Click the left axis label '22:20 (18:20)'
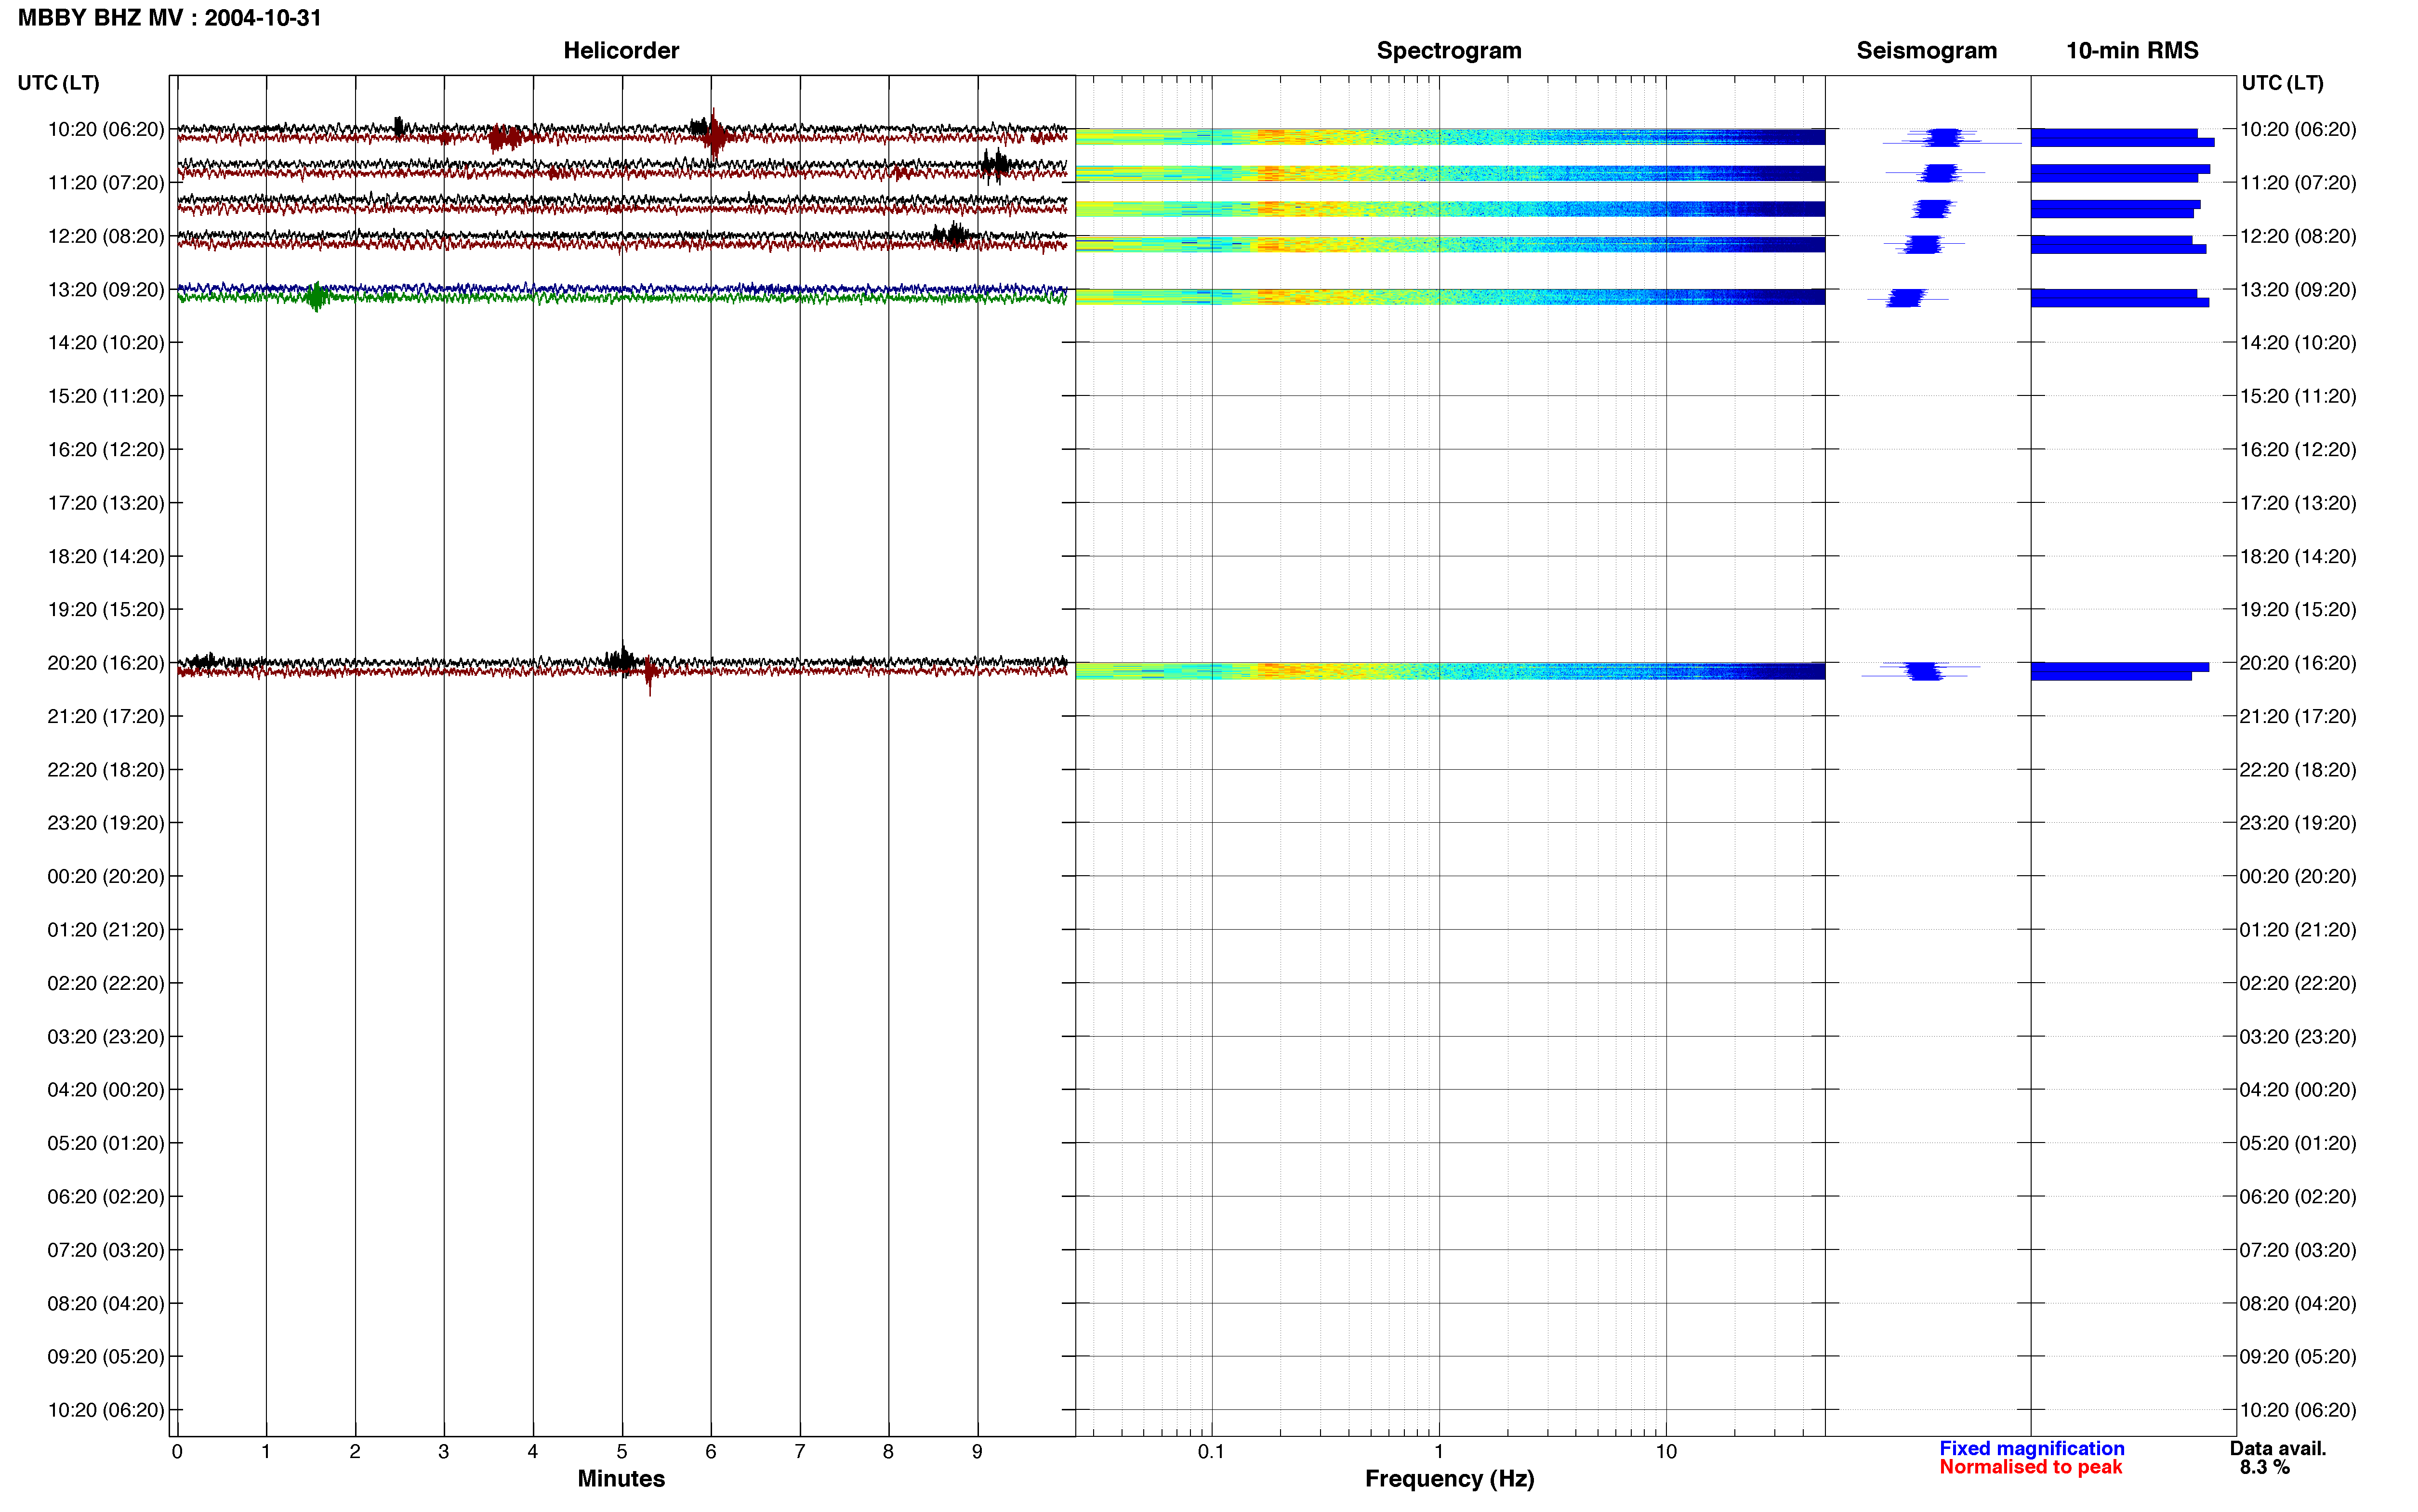The height and width of the screenshot is (1512, 2418). coord(106,770)
